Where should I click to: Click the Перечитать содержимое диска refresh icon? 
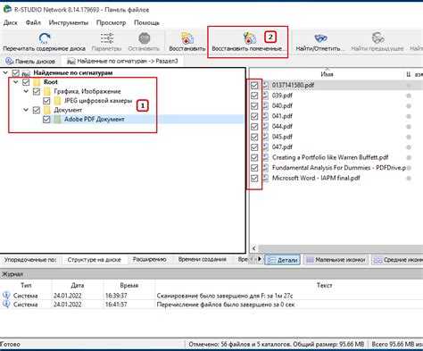45,38
